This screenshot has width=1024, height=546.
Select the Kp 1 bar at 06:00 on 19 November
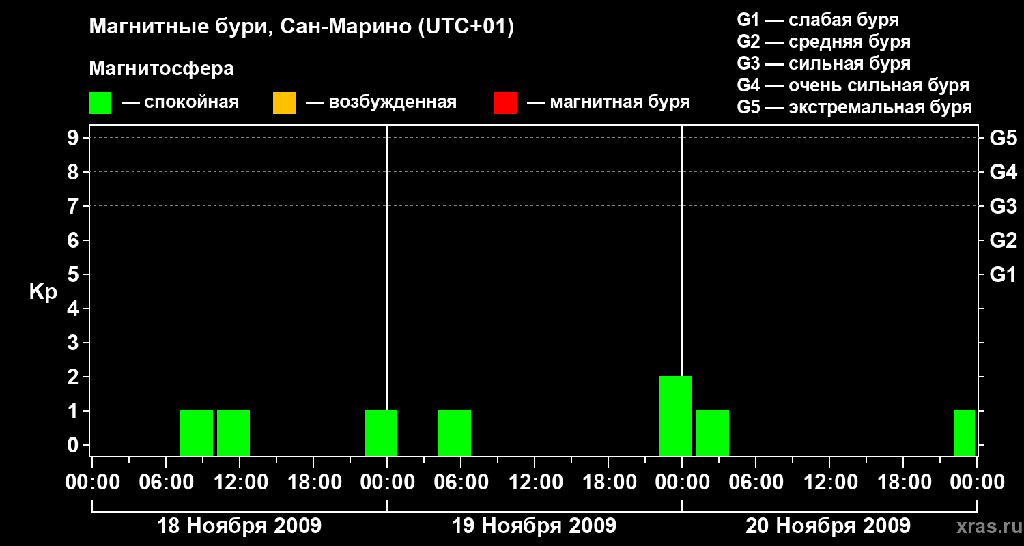coord(455,433)
